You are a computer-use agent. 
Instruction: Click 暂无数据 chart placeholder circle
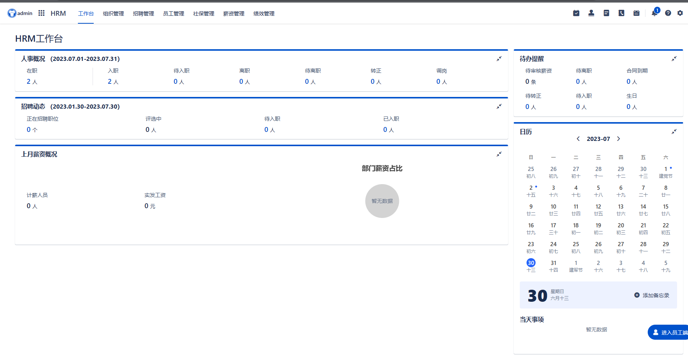pos(382,201)
